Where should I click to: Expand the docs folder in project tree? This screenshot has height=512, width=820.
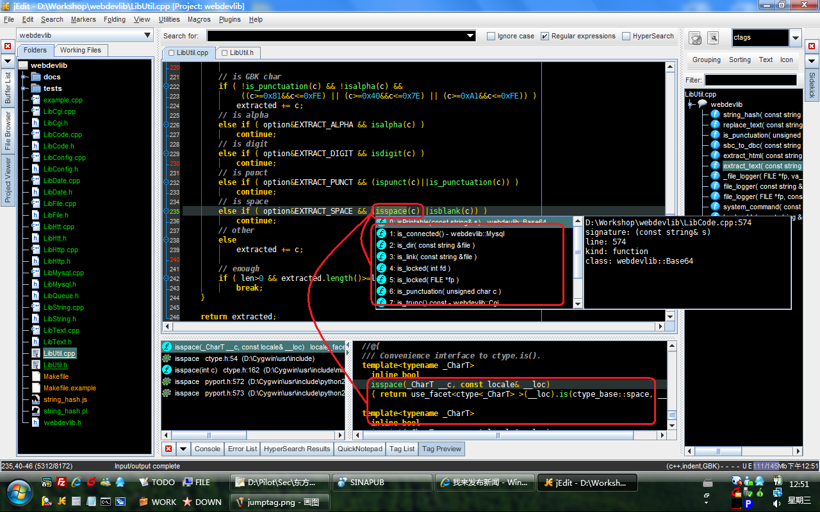[x=24, y=77]
